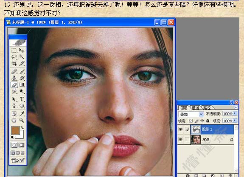Select the Path Selection arrow tool
The height and width of the screenshot is (177, 244).
[14, 99]
